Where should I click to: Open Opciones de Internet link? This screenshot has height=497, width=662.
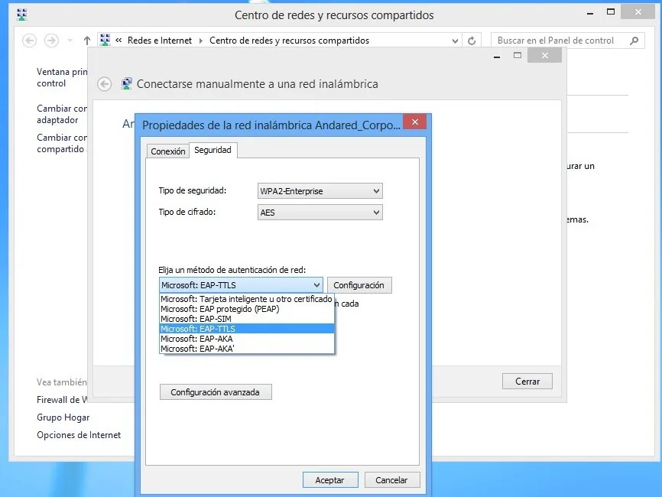79,435
